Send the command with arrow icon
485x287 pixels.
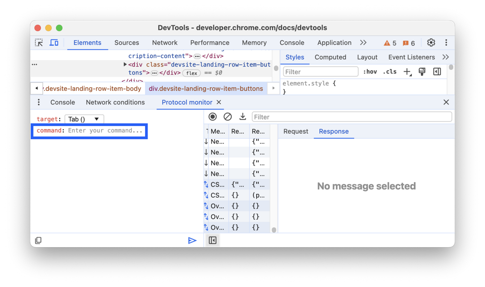point(192,241)
